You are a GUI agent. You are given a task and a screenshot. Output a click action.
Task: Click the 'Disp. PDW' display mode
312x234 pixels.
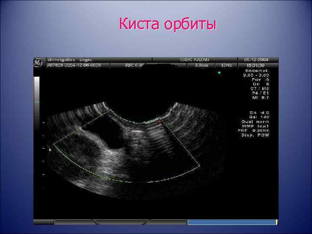[255, 135]
